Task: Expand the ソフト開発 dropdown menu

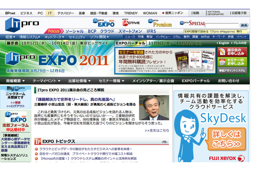Action: [x=100, y=37]
